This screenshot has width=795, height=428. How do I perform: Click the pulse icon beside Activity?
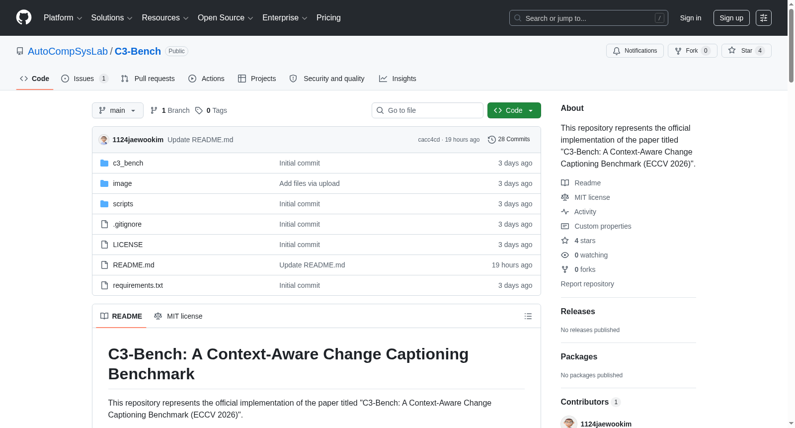point(565,212)
